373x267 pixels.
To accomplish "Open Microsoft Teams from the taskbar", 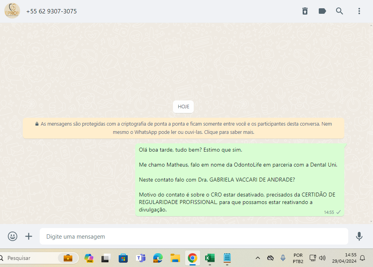I will coord(140,258).
